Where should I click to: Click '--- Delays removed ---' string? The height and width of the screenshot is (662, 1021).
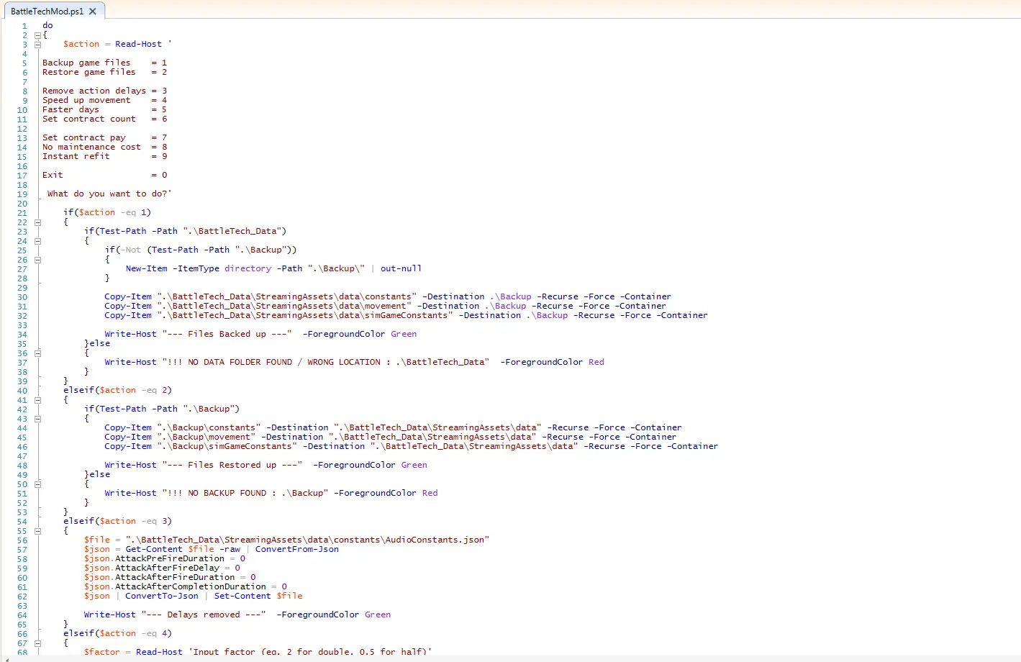[x=204, y=615]
